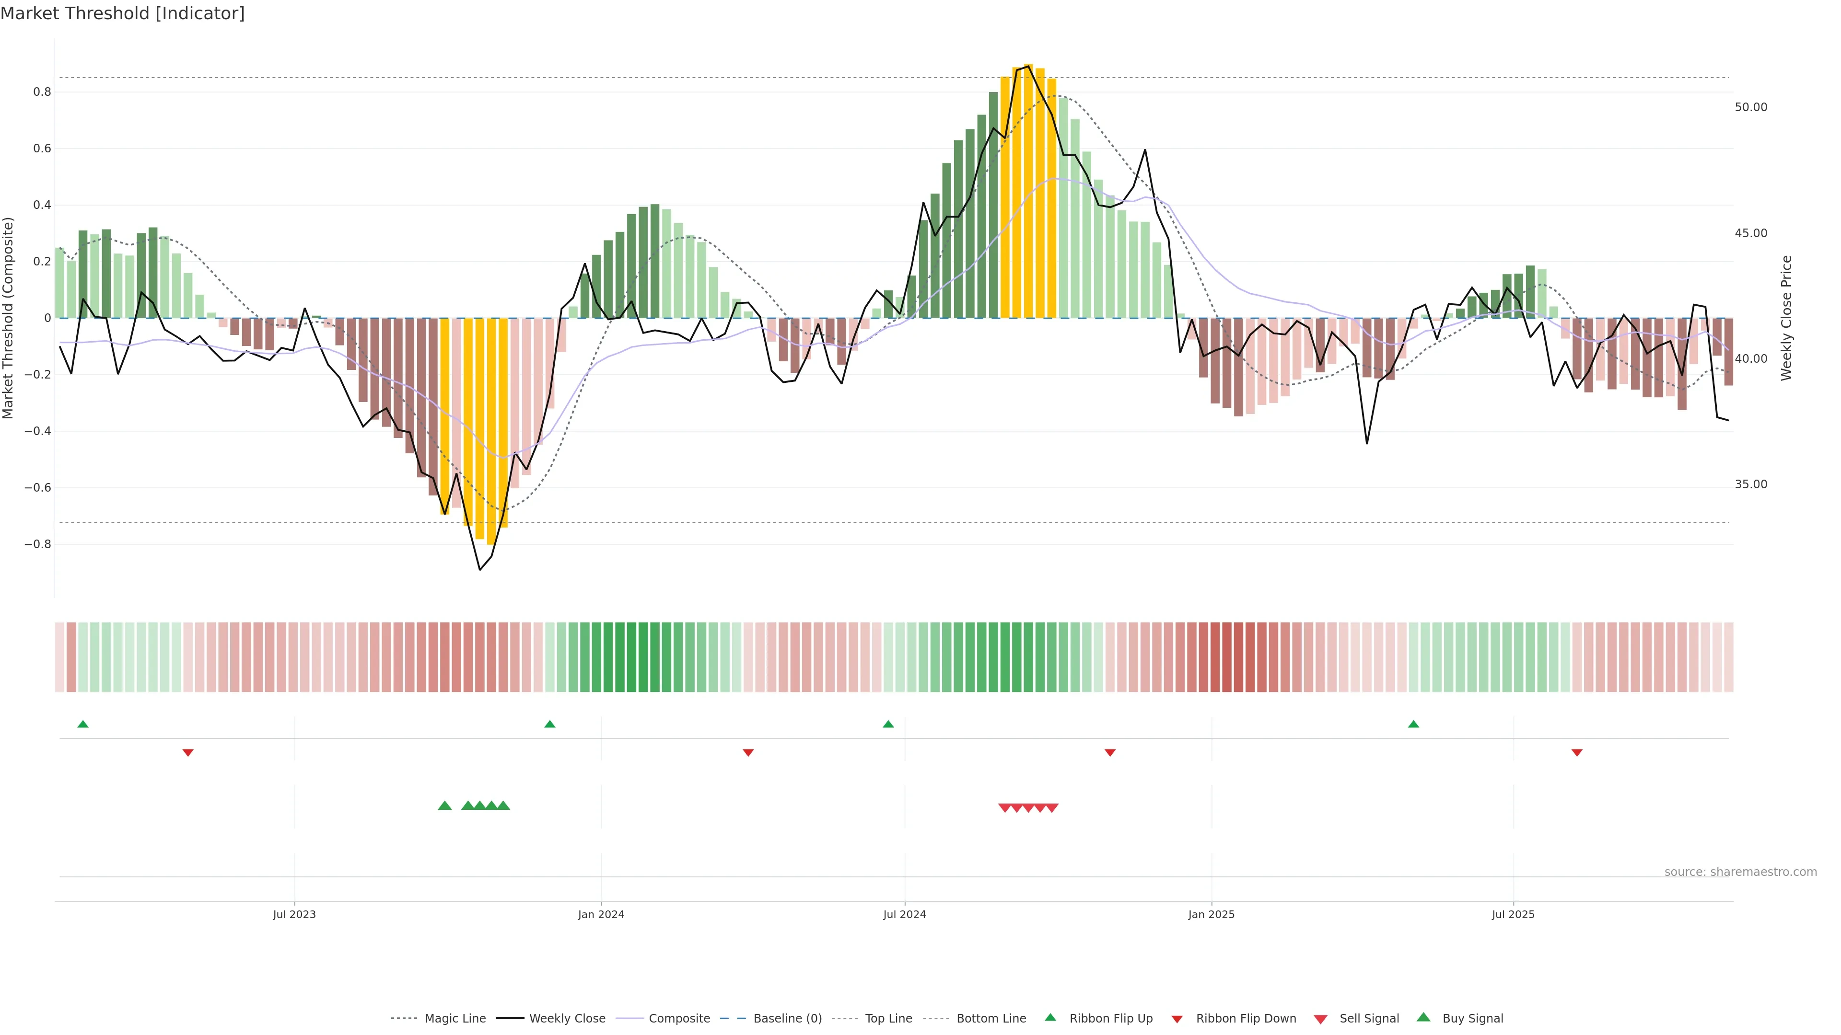
Task: Click the Market Threshold [Indicator] title
Action: (x=122, y=13)
